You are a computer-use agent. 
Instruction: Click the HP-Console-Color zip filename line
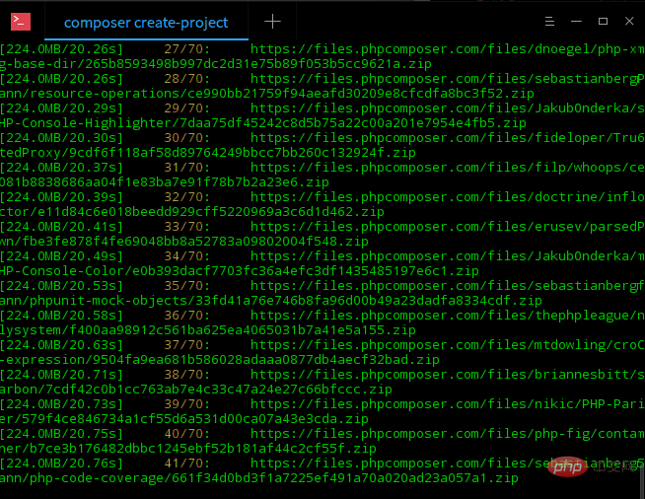[x=240, y=271]
